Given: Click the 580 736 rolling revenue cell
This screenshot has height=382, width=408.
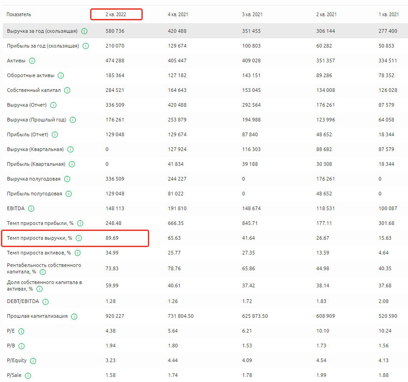Looking at the screenshot, I should 115,31.
